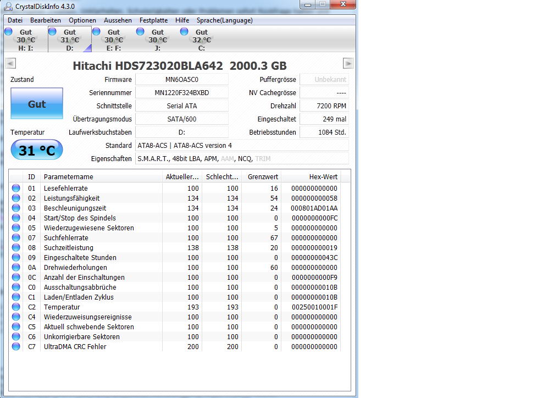Click the Übertragungsmodus field SATA/600
Screen dimensions: 554x398
[182, 119]
